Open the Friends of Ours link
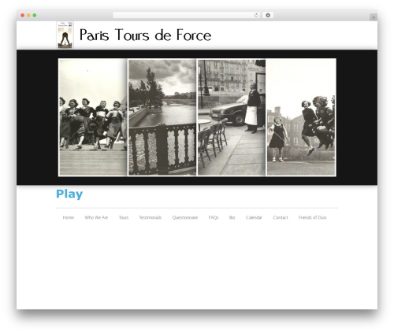 (313, 217)
